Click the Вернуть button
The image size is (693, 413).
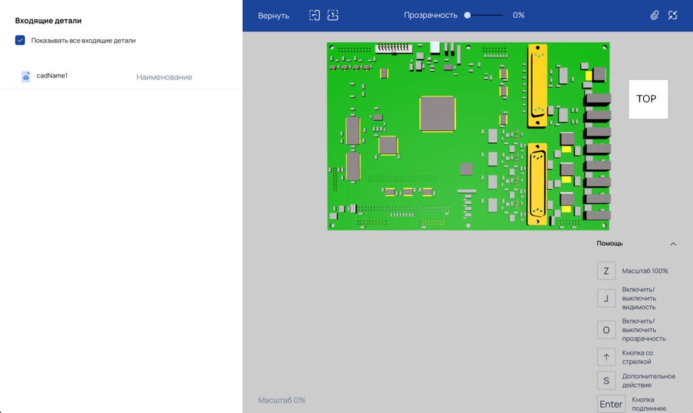click(273, 16)
